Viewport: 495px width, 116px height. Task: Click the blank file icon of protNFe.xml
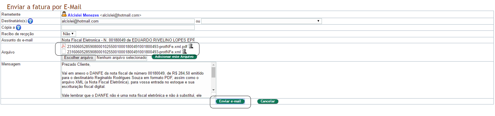(64, 51)
